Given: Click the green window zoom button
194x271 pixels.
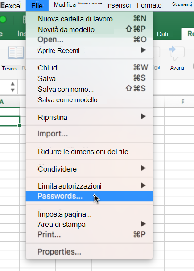Looking at the screenshot, I should tap(3, 20).
